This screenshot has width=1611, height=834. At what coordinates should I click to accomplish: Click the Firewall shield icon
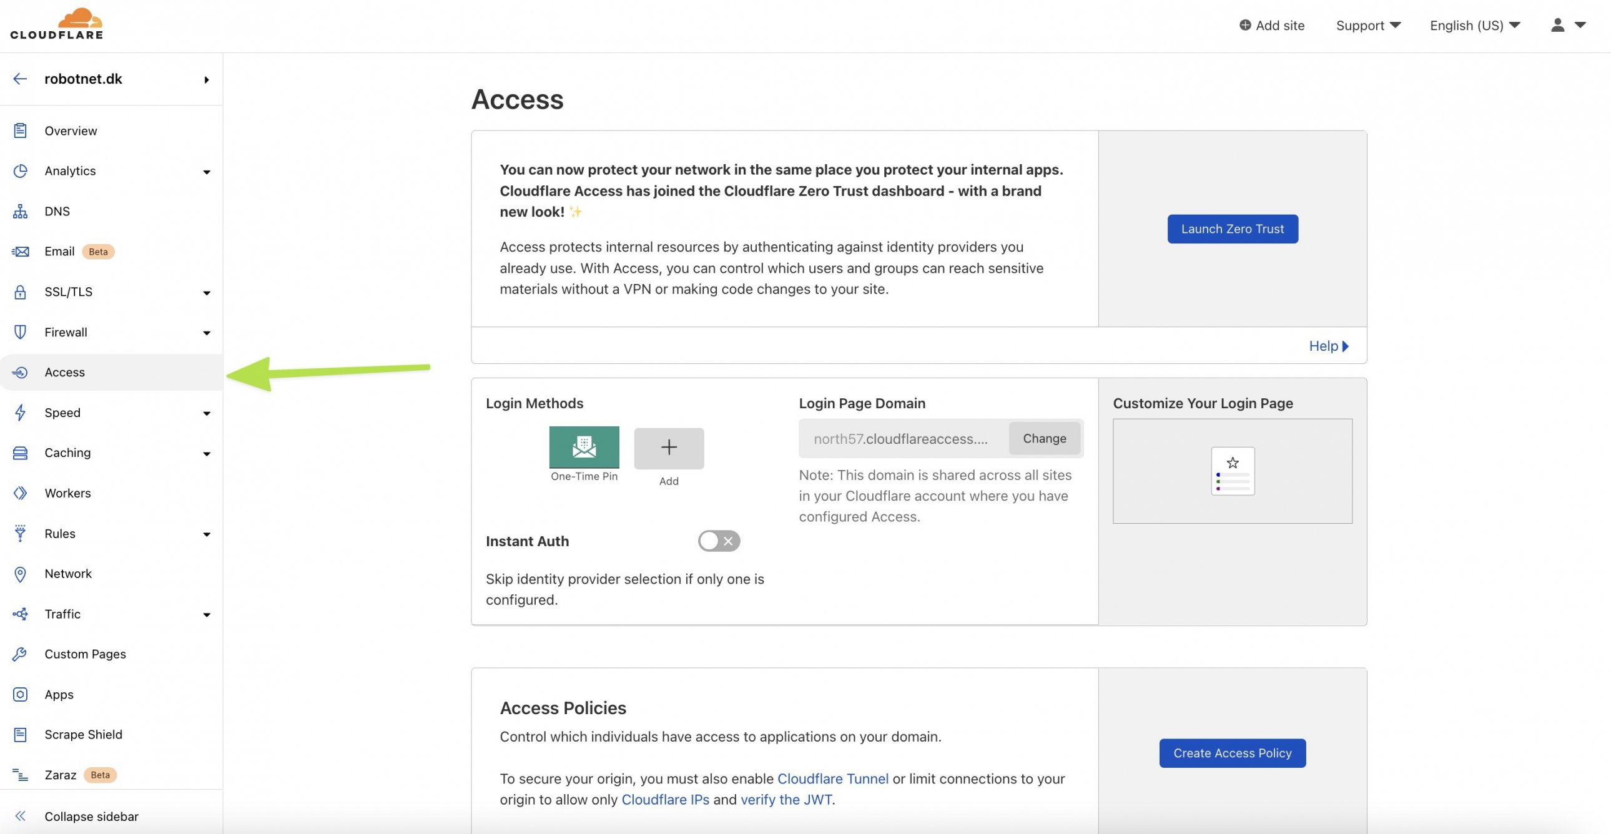click(20, 332)
